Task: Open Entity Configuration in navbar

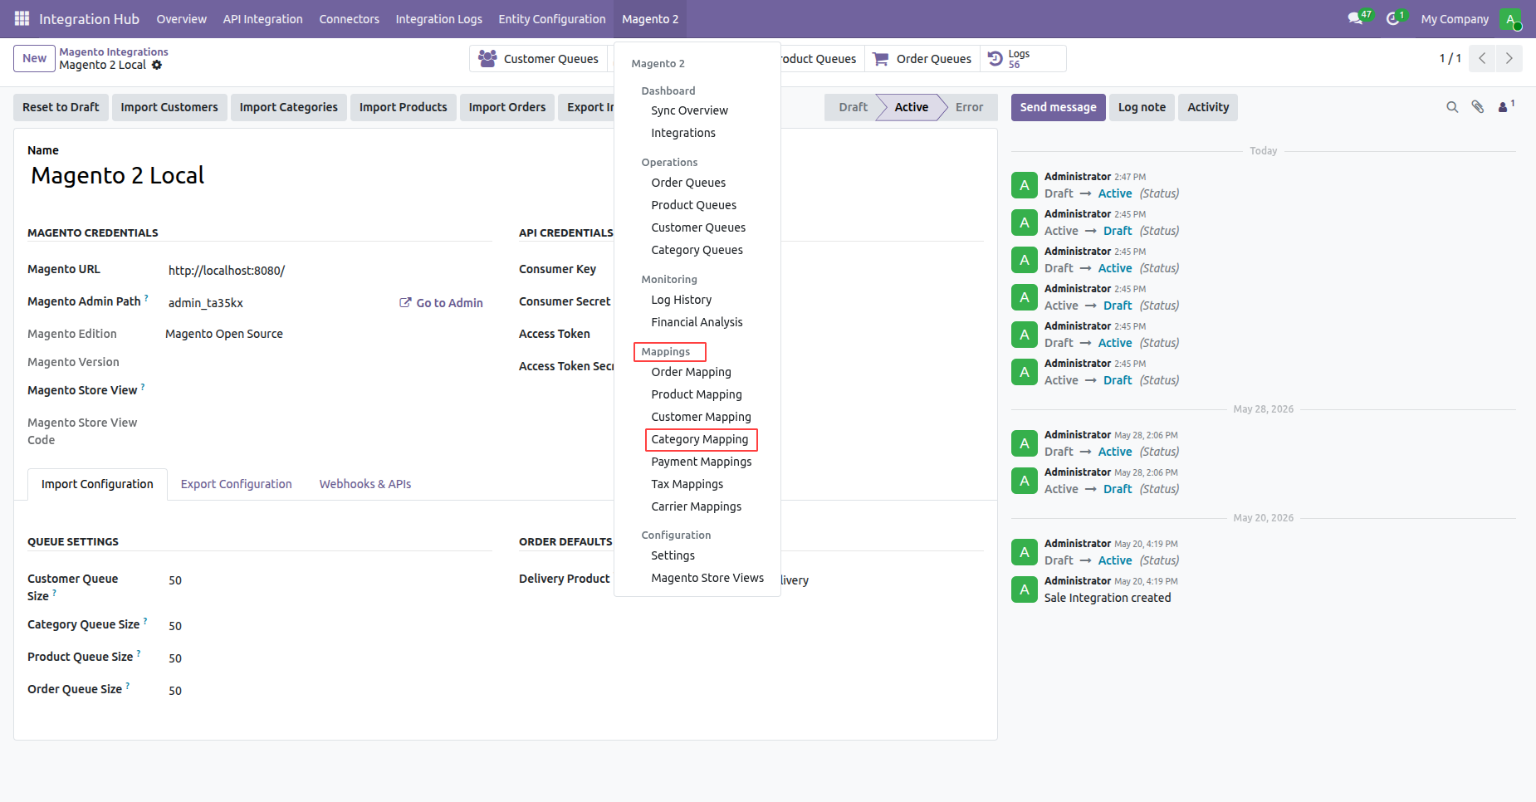Action: point(552,19)
